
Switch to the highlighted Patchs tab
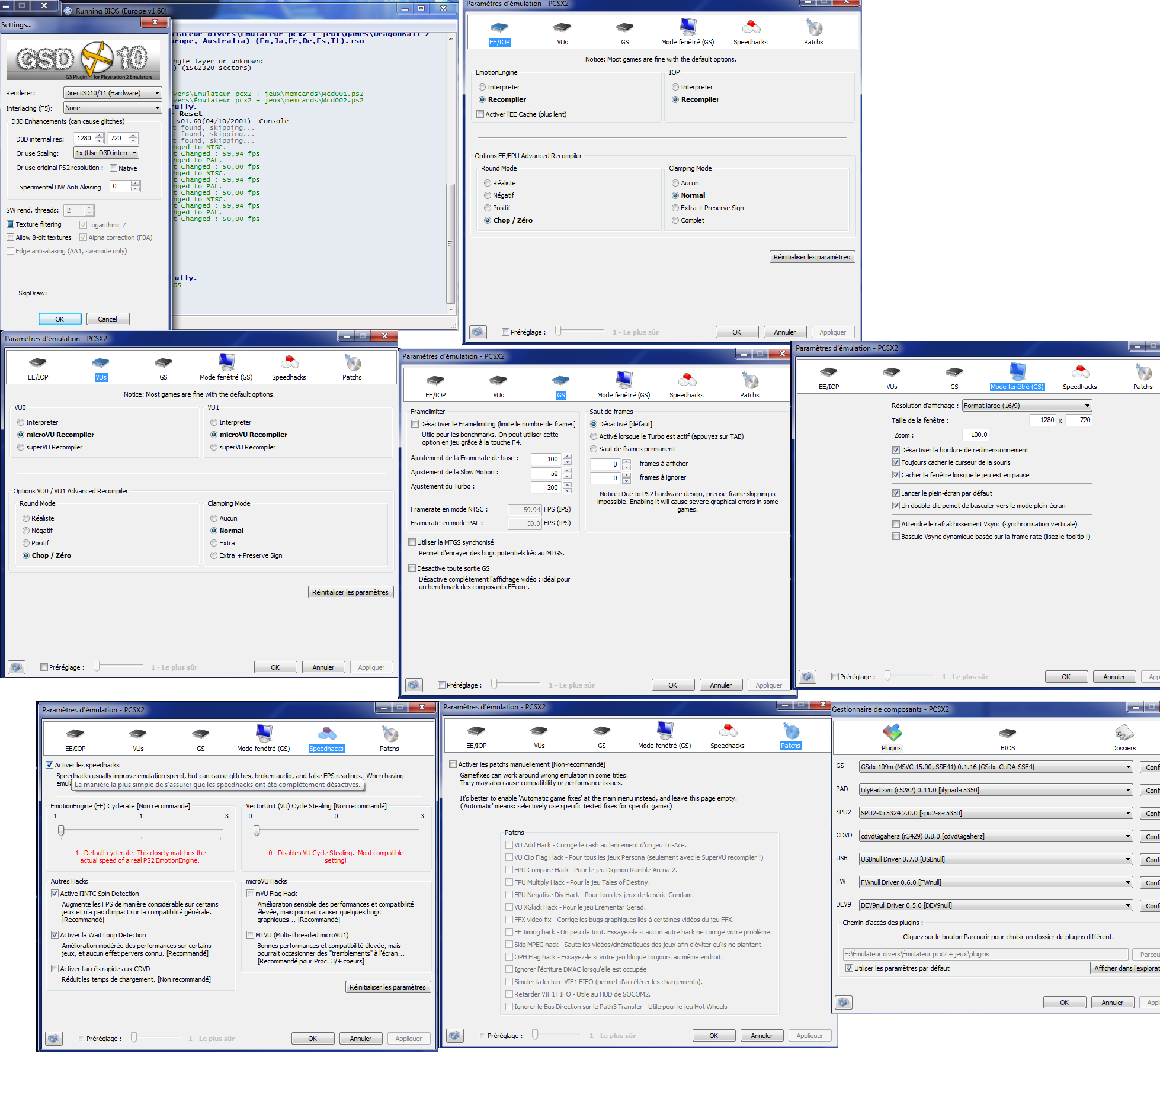(790, 731)
